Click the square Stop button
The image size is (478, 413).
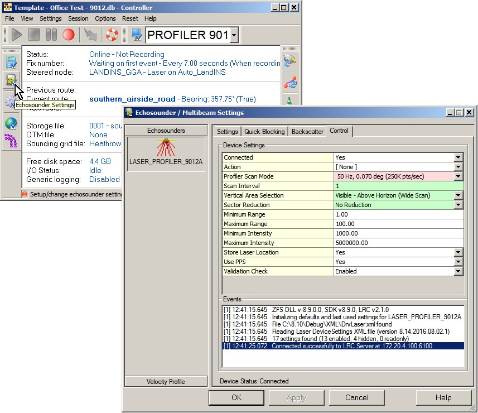[34, 35]
